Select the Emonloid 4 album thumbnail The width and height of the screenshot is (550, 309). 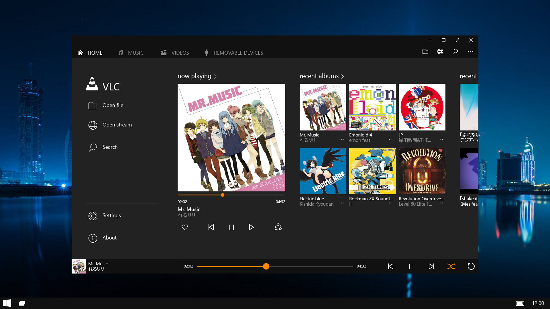pyautogui.click(x=372, y=107)
